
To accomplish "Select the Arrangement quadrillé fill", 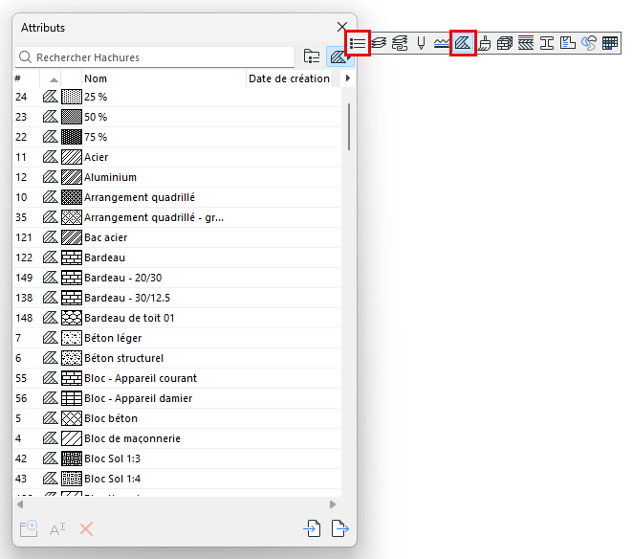I will pyautogui.click(x=140, y=197).
